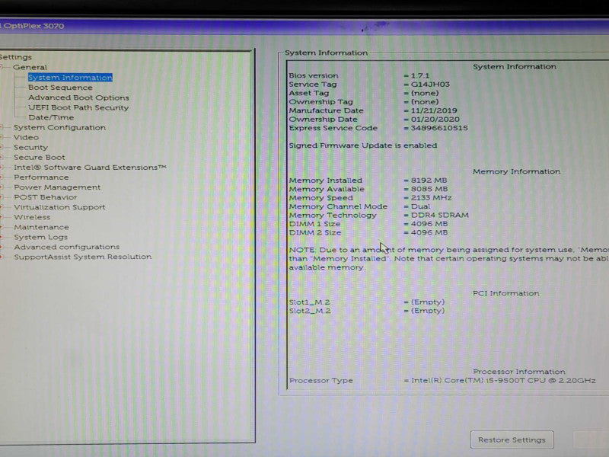Expand the Security category

(x=30, y=147)
